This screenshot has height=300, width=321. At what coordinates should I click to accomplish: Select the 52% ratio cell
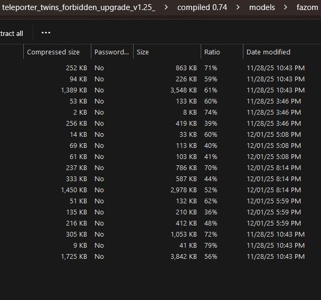pyautogui.click(x=211, y=190)
